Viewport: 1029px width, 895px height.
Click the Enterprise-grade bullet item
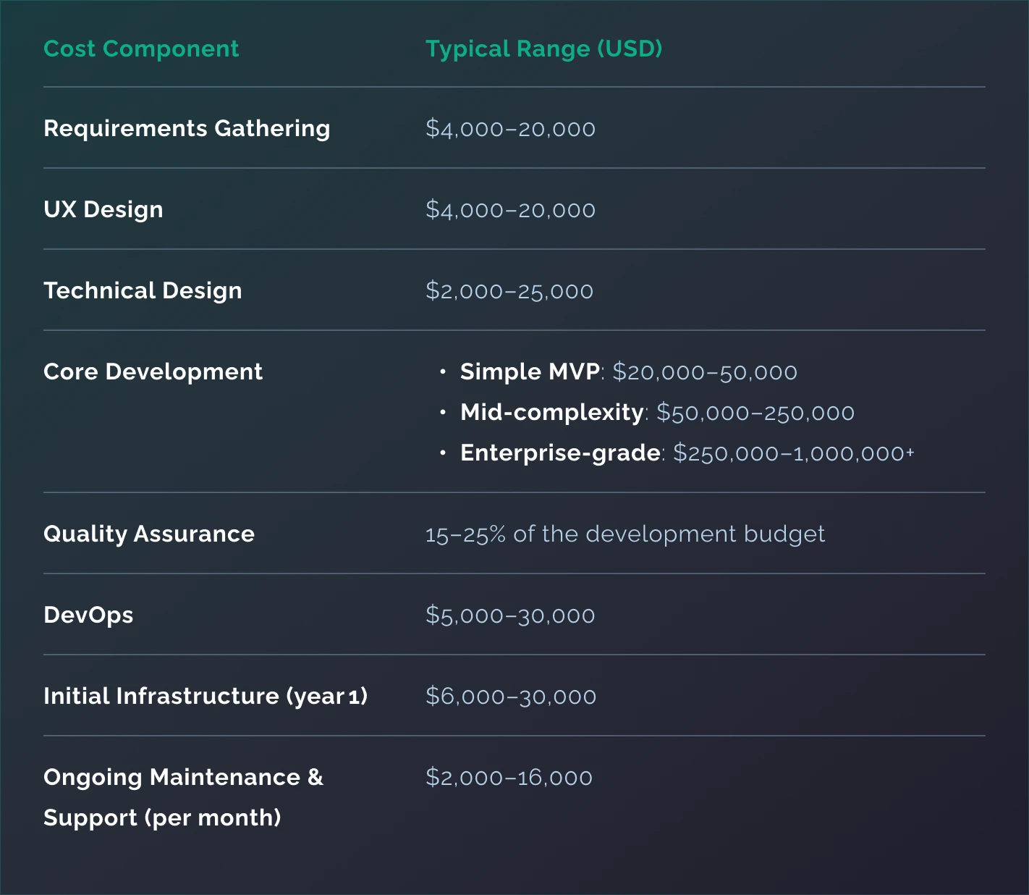[x=687, y=453]
